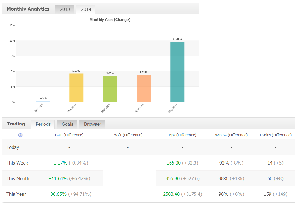
Task: Click the +1.17% weekly gain value
Action: coord(59,163)
